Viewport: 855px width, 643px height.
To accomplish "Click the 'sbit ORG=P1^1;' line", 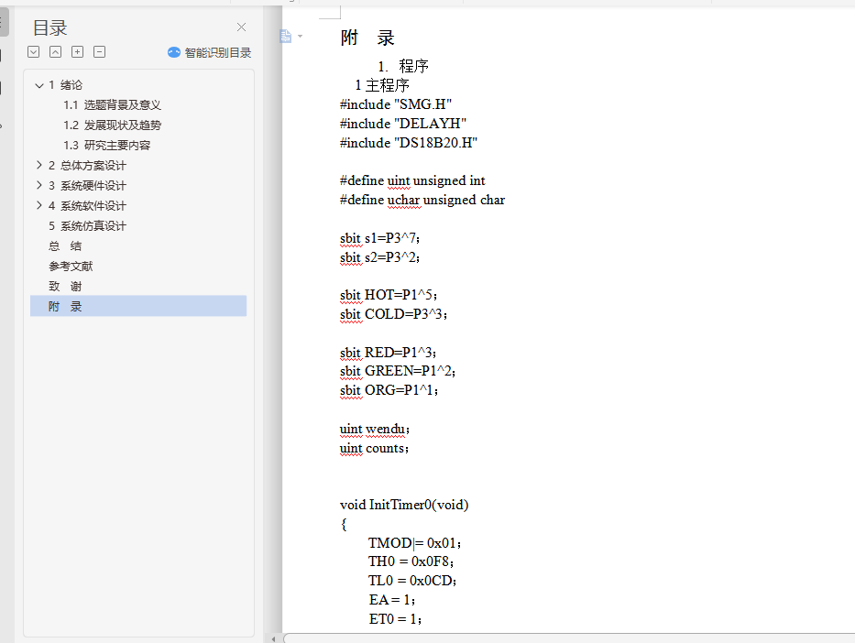I will pos(389,391).
